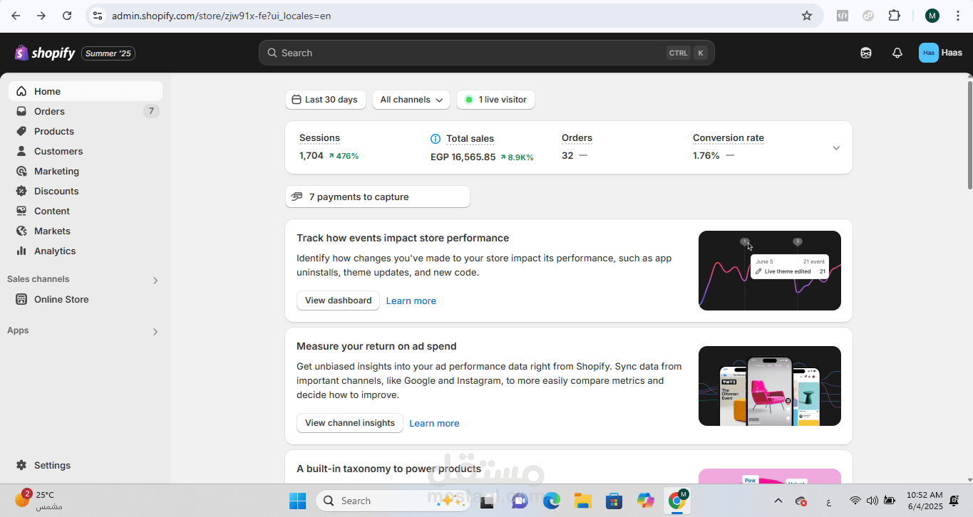Viewport: 973px width, 517px height.
Task: Click the 1 live visitor button
Action: tap(495, 100)
